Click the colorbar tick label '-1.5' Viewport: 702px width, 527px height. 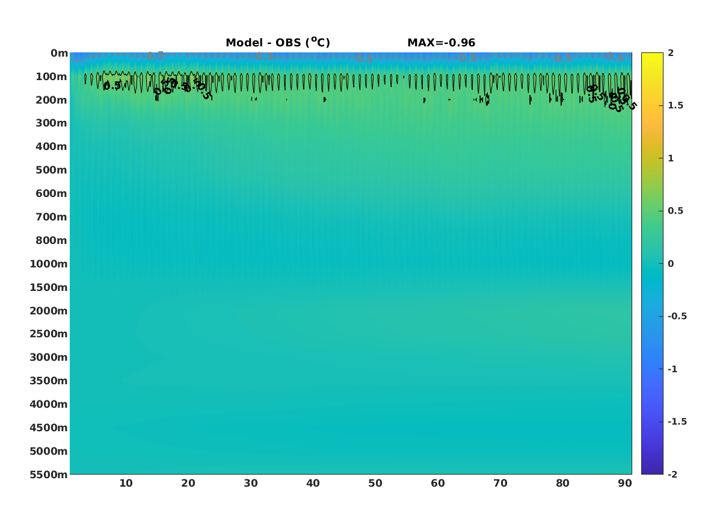coord(677,421)
